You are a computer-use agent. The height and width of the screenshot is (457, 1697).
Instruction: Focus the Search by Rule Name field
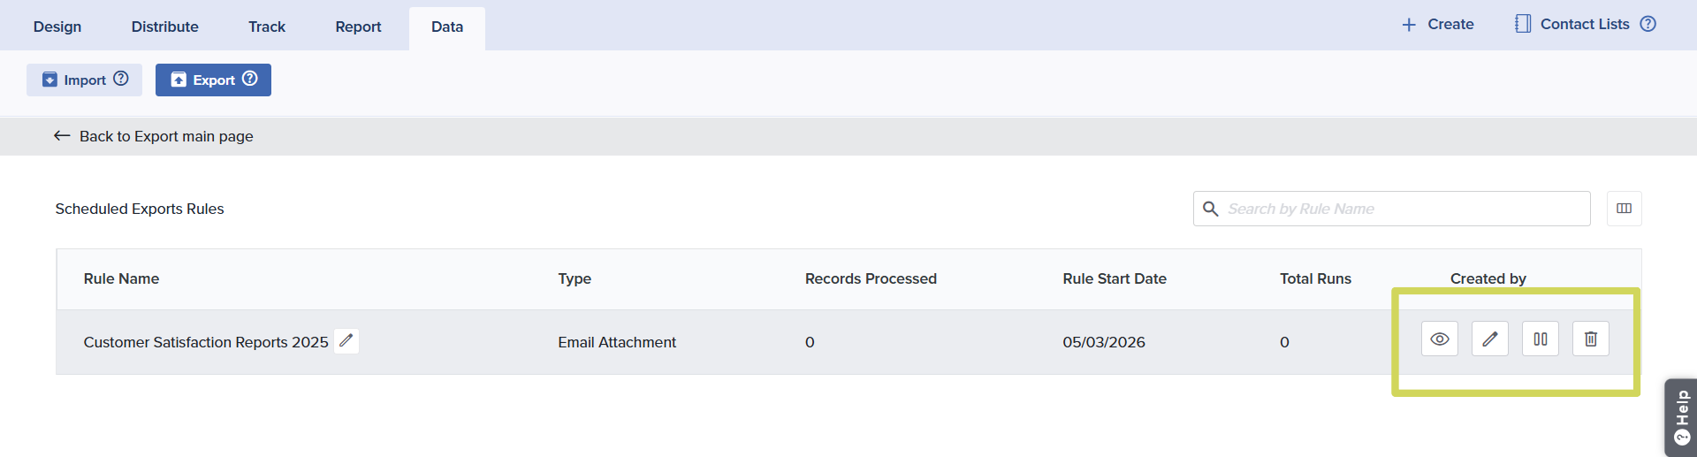[x=1404, y=209]
